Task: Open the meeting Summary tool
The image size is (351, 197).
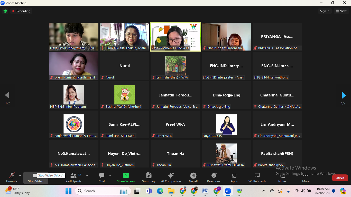Action: click(149, 178)
